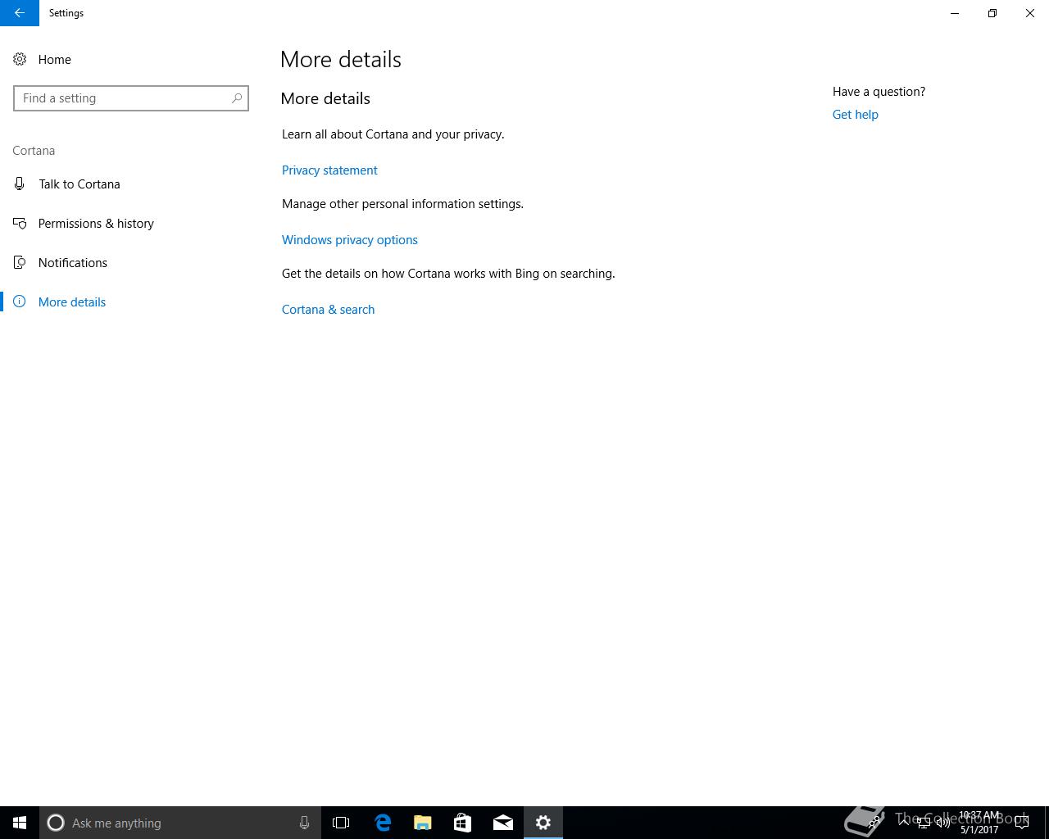
Task: Open the Store app from the taskbar
Action: click(x=463, y=823)
